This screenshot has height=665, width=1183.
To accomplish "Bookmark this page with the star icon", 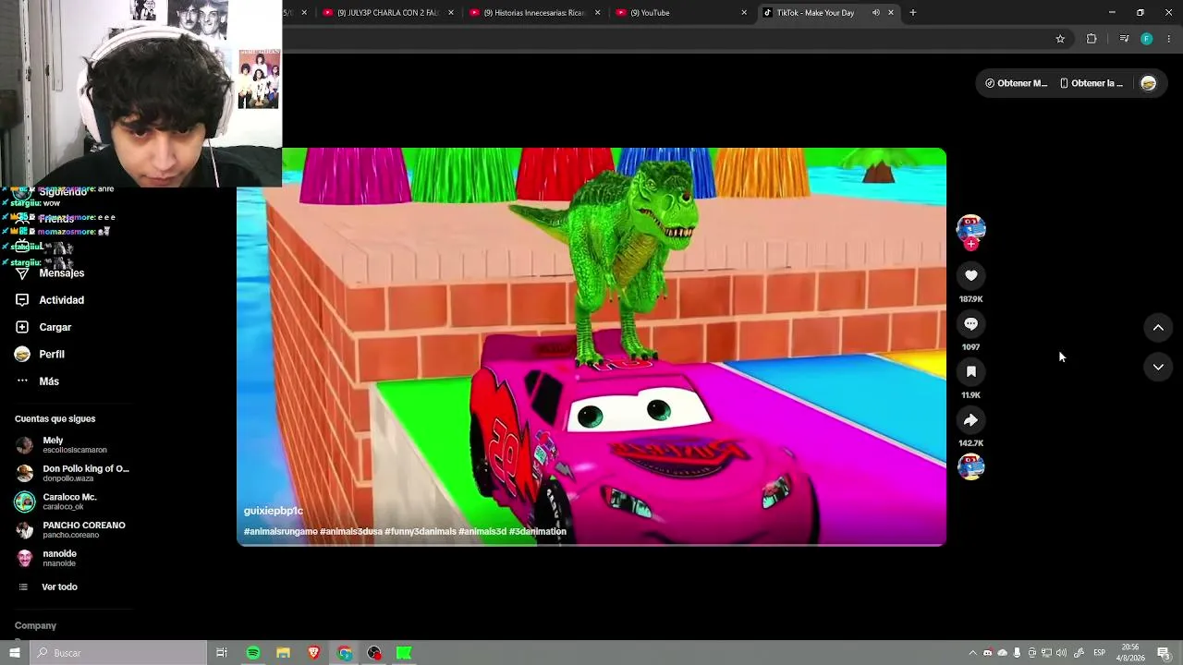I will (1060, 39).
